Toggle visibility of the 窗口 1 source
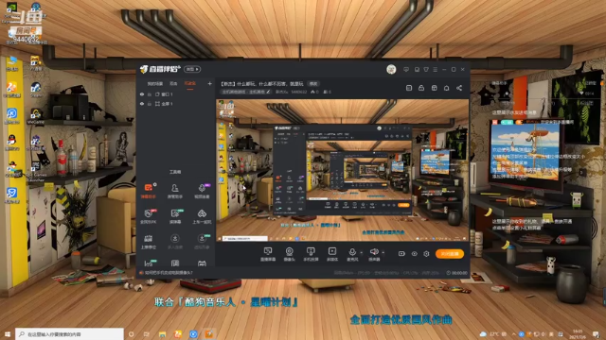The height and width of the screenshot is (340, 606). click(142, 94)
